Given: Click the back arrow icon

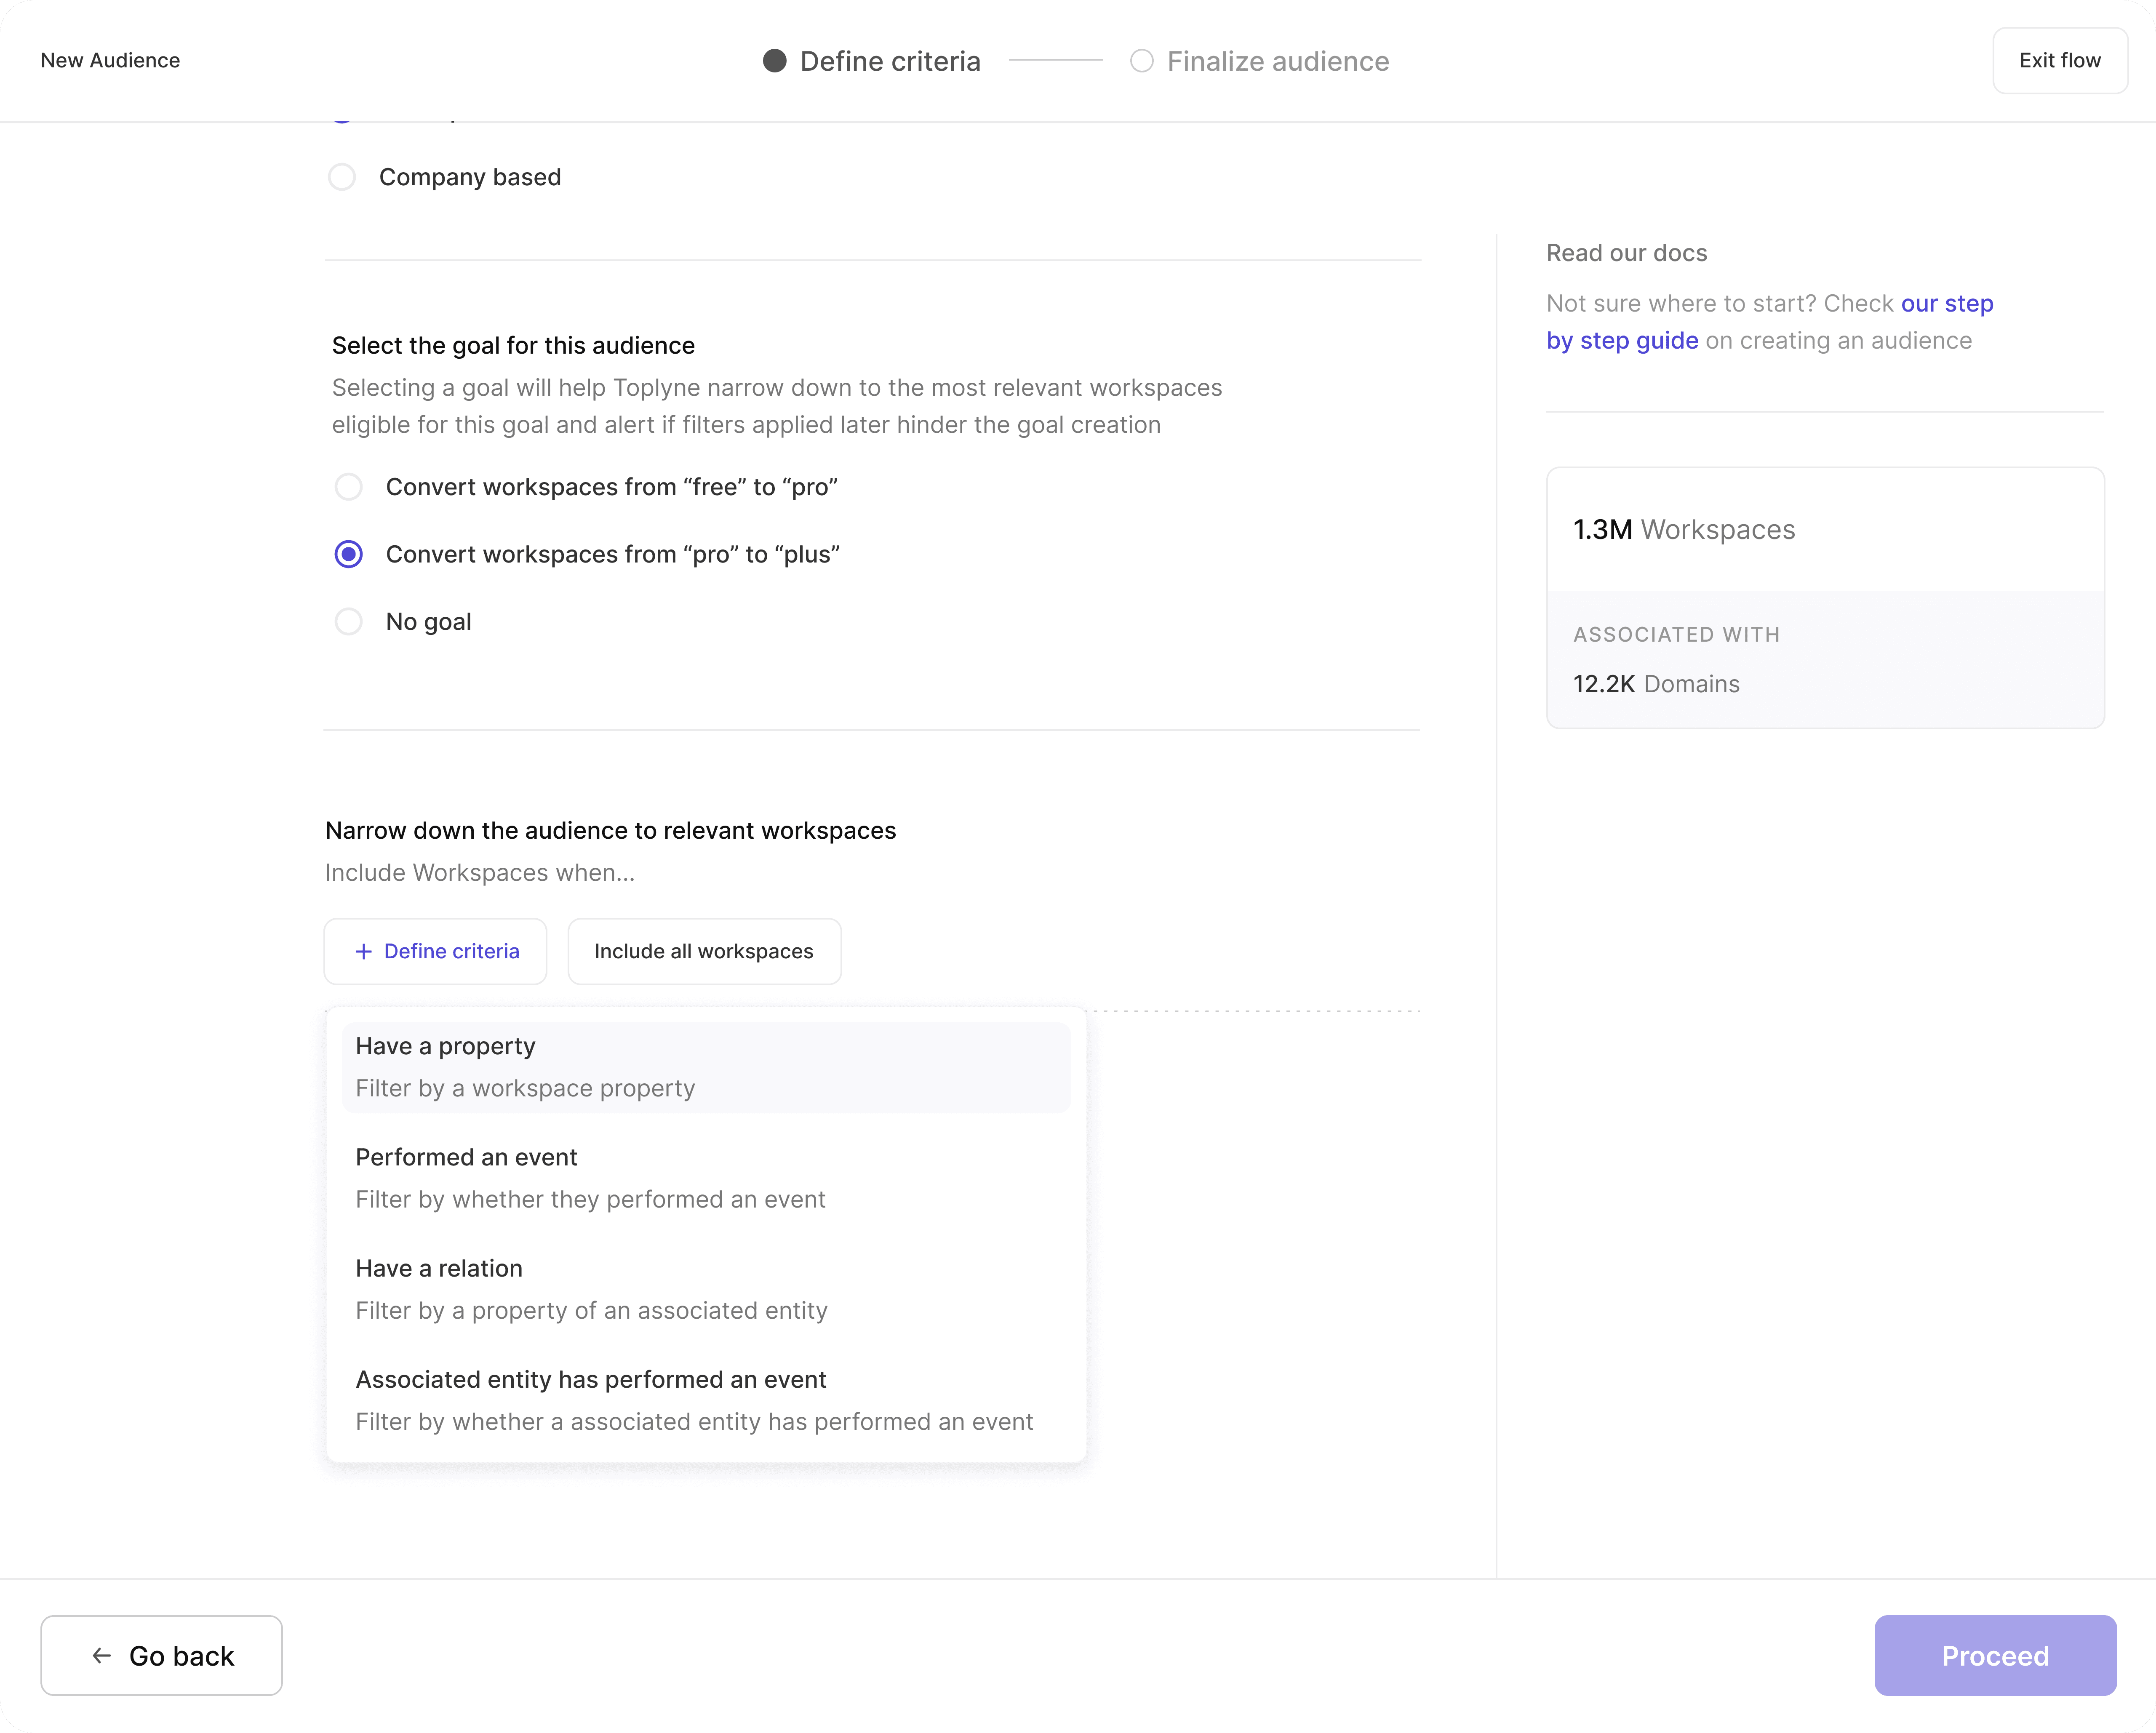Looking at the screenshot, I should click(x=101, y=1656).
